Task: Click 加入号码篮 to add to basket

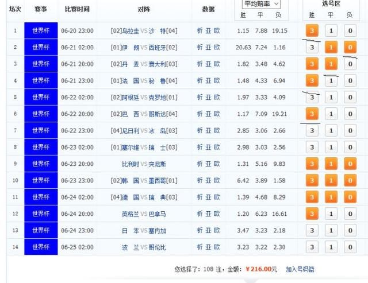Action: [x=300, y=269]
